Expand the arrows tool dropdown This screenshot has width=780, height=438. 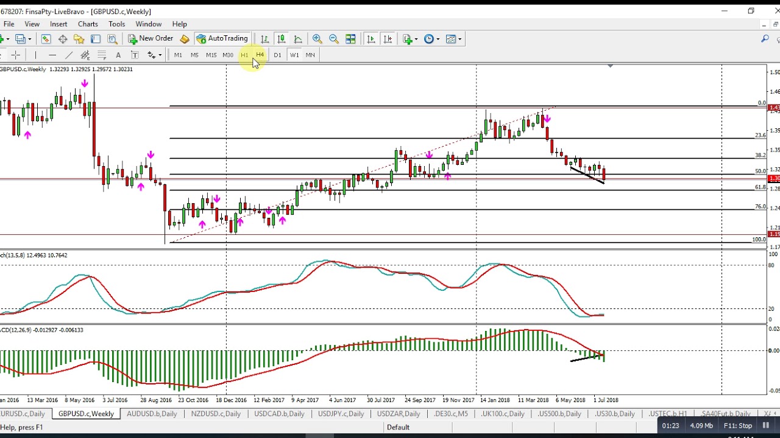(160, 55)
